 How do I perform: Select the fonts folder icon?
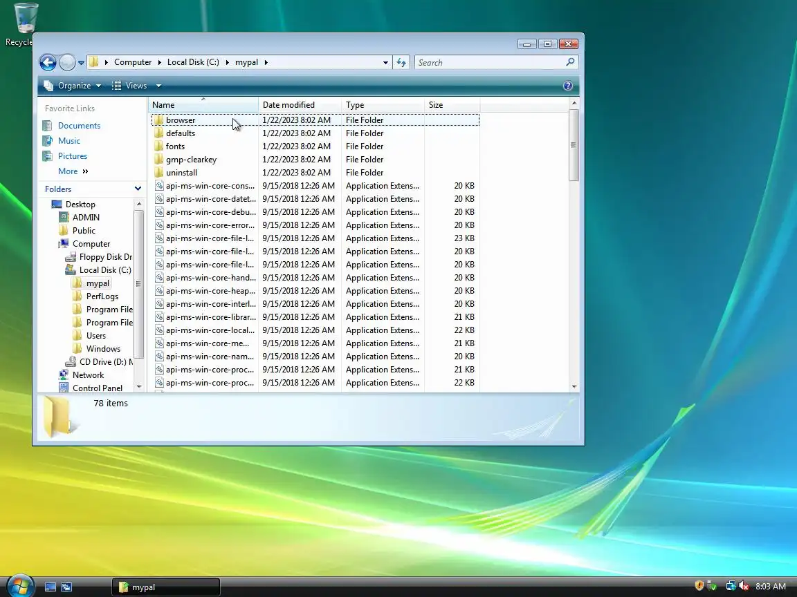(x=158, y=146)
